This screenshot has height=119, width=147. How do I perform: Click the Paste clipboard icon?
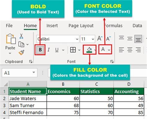point(11,39)
